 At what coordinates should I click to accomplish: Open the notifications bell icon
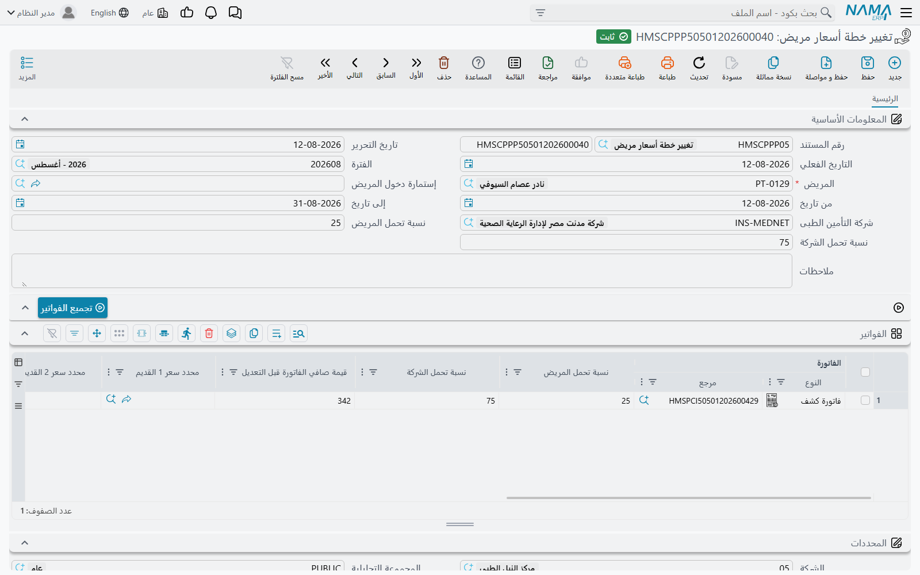click(x=211, y=13)
